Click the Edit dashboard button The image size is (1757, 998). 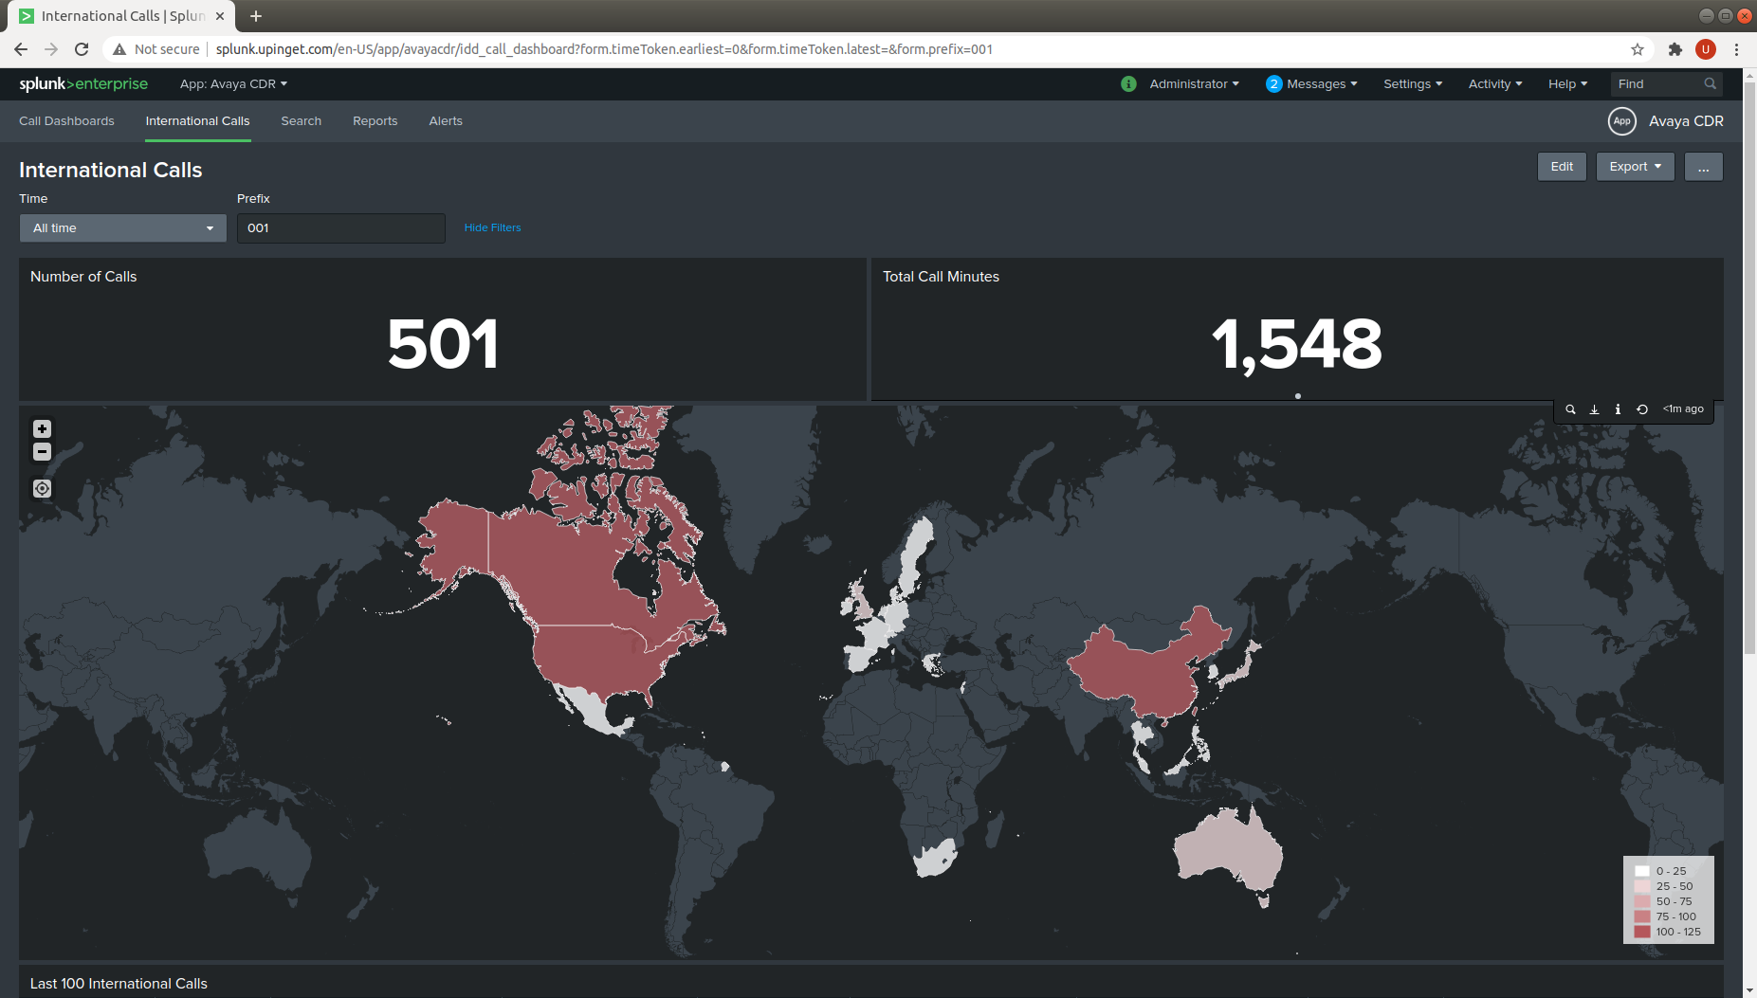1562,167
